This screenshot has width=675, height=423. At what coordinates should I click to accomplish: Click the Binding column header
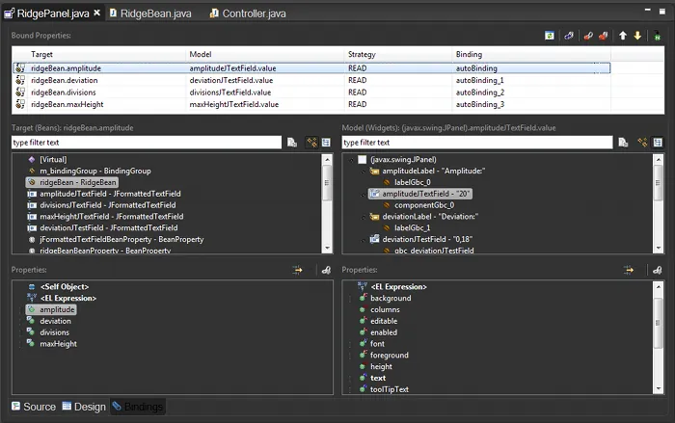click(531, 54)
